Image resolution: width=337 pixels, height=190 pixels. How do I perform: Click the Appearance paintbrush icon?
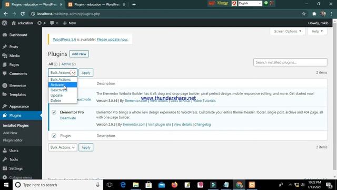[x=5, y=106]
